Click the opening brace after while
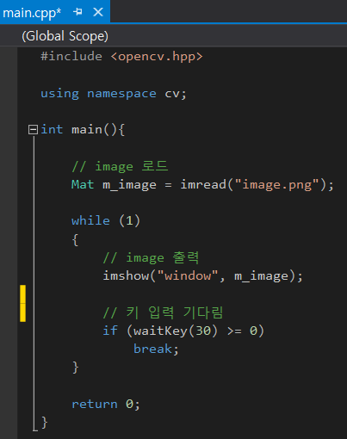347x439 pixels. click(x=75, y=240)
